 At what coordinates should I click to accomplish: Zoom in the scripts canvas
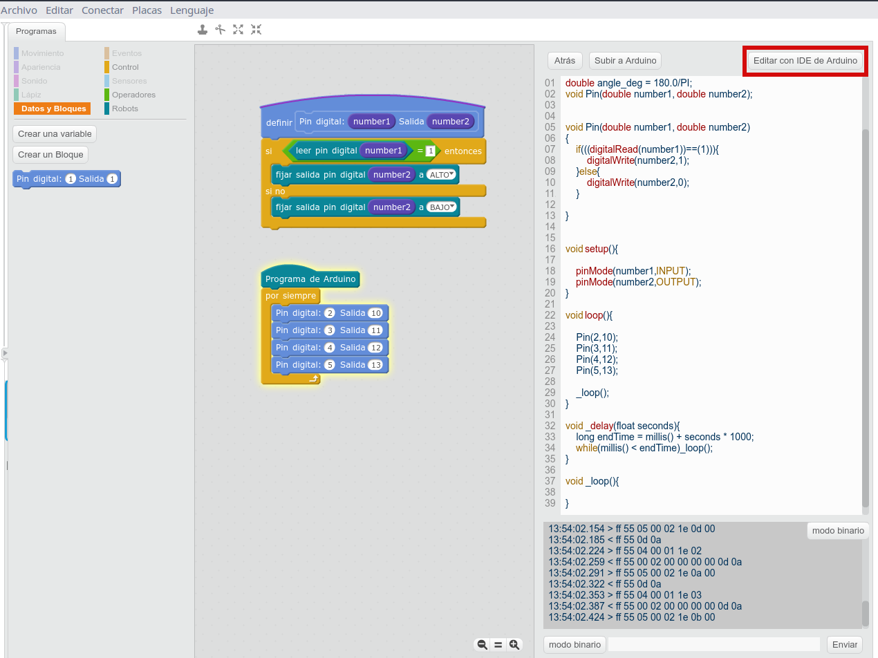[x=514, y=644]
